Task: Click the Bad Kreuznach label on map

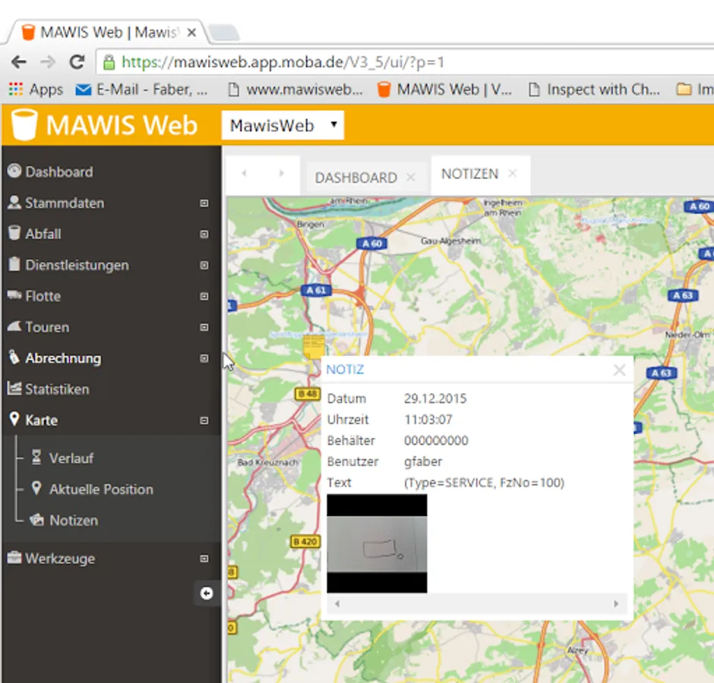Action: [x=267, y=462]
